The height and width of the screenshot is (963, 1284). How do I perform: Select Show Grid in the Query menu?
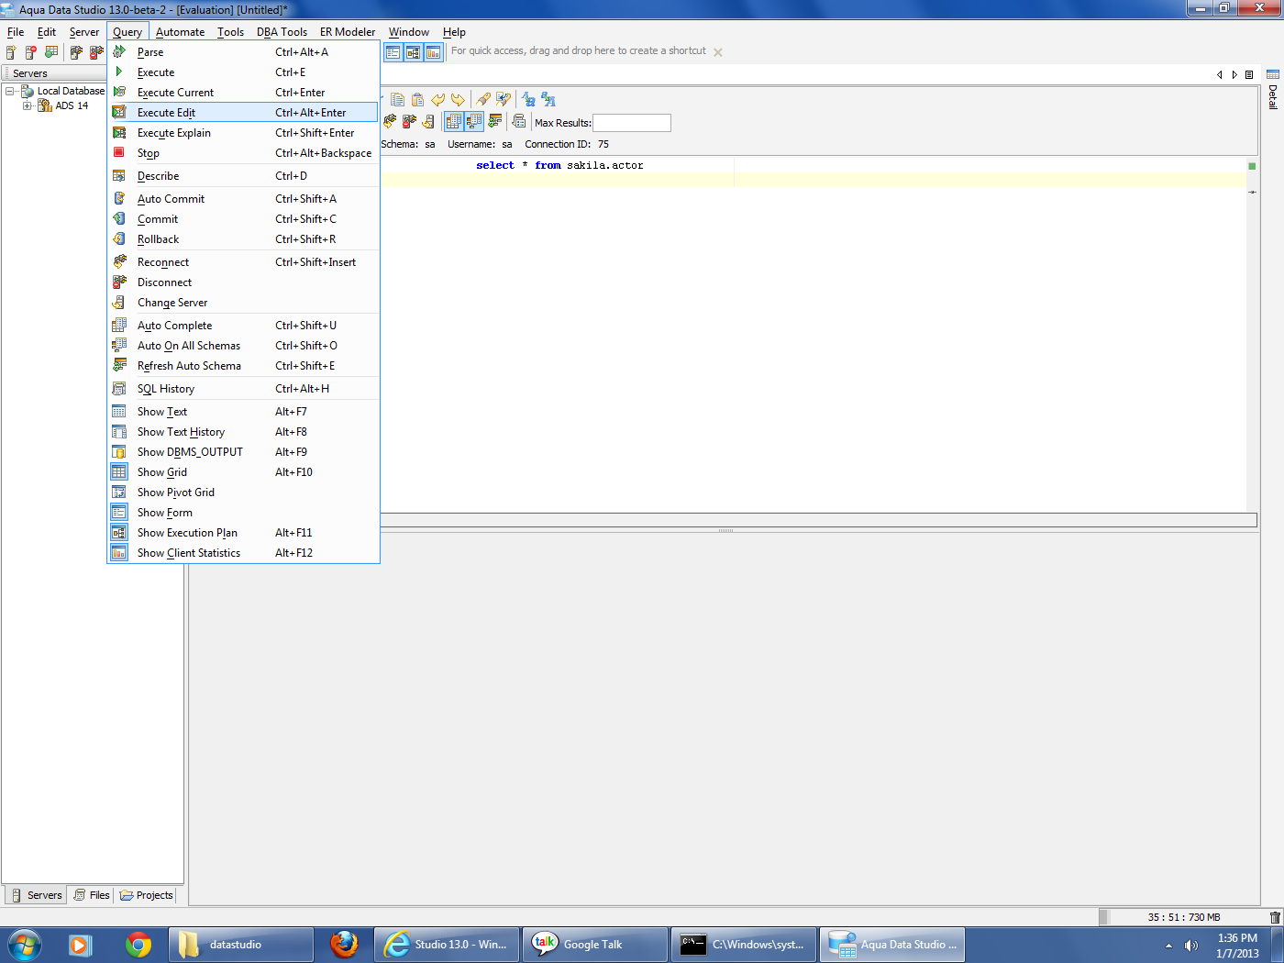pos(243,472)
